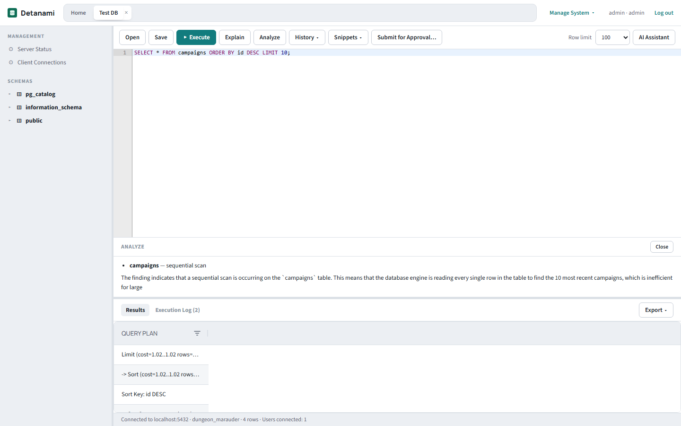The width and height of the screenshot is (681, 426).
Task: Click the Client Connections gear icon
Action: (11, 62)
